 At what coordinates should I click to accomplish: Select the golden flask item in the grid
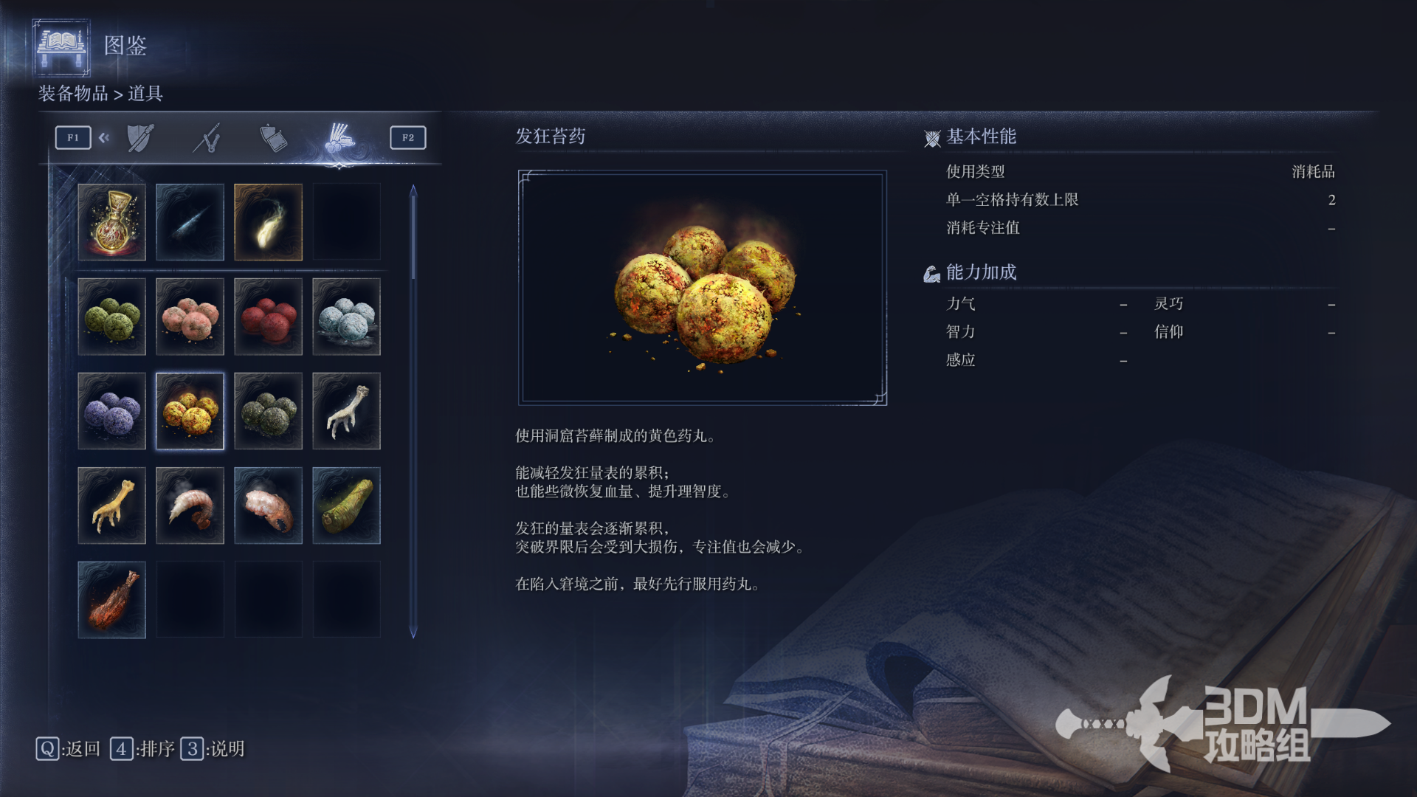click(111, 222)
